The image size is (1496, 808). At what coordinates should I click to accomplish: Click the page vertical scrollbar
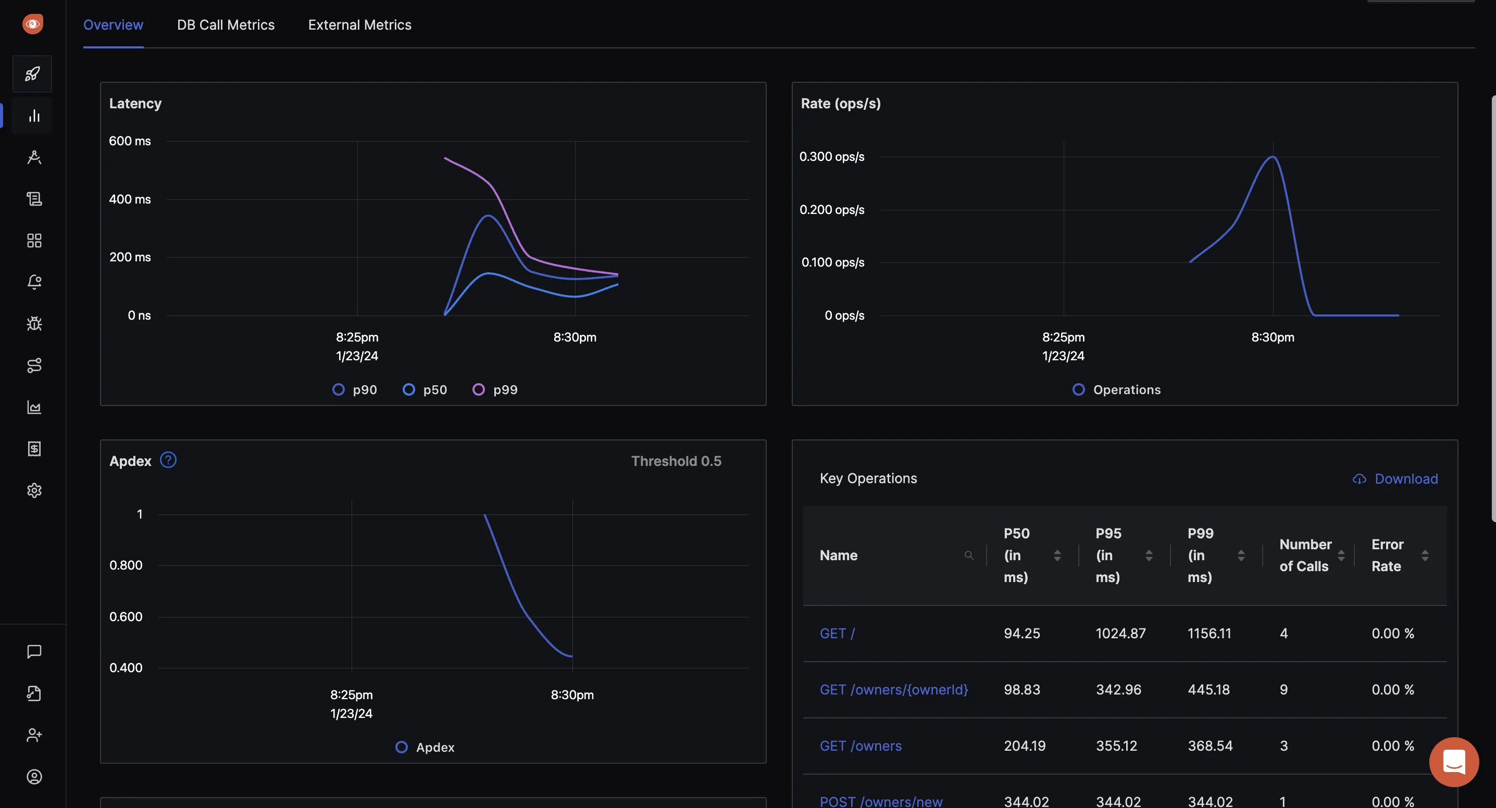(x=1493, y=308)
